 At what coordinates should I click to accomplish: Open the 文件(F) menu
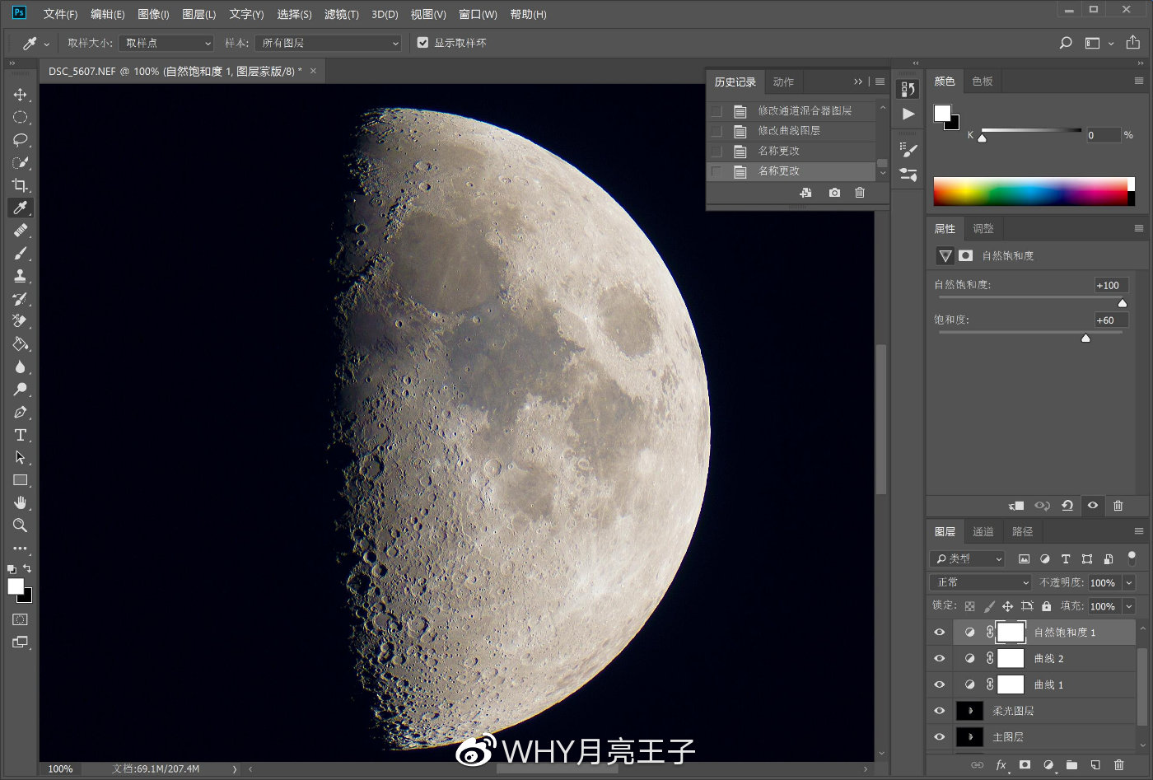point(60,14)
